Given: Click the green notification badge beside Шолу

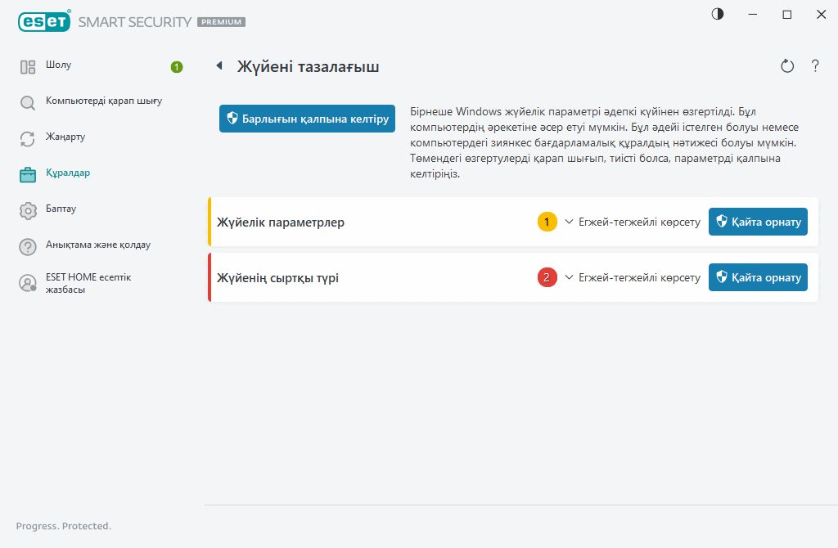Looking at the screenshot, I should coord(177,67).
